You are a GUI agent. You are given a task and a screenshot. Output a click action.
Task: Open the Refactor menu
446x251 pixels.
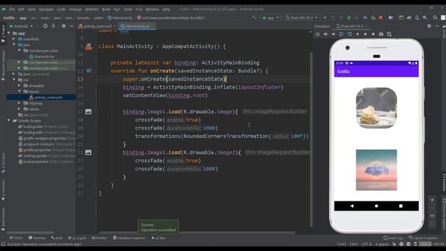click(91, 9)
